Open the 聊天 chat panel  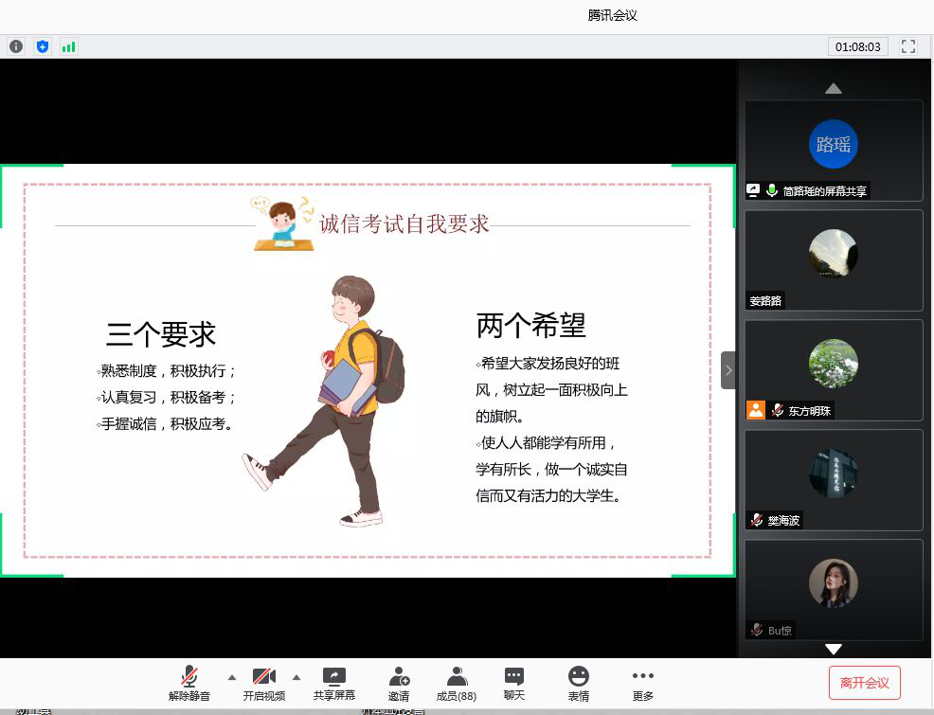coord(514,683)
